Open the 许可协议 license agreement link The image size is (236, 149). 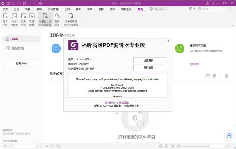[x=110, y=103]
